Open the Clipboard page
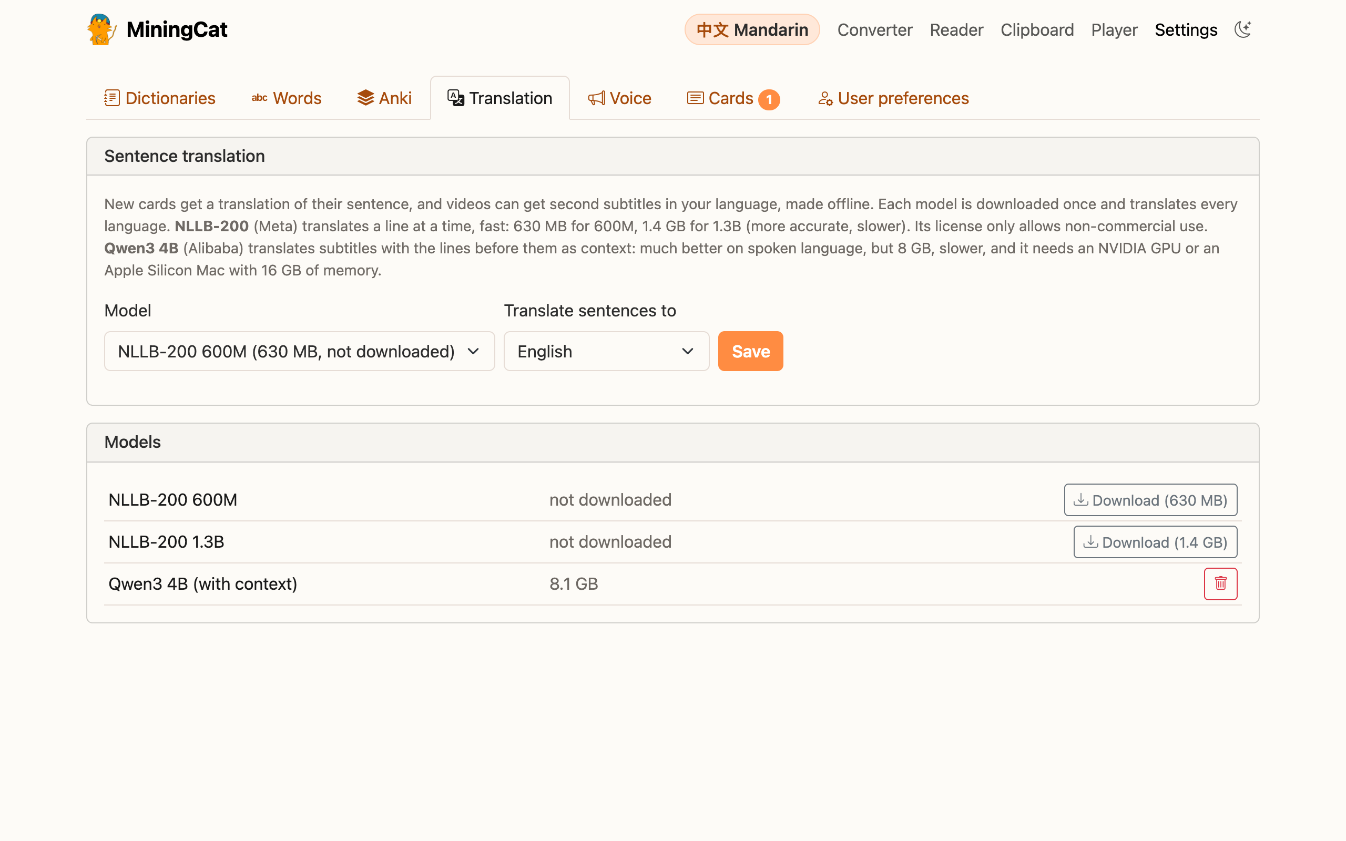The width and height of the screenshot is (1346, 841). click(x=1037, y=29)
